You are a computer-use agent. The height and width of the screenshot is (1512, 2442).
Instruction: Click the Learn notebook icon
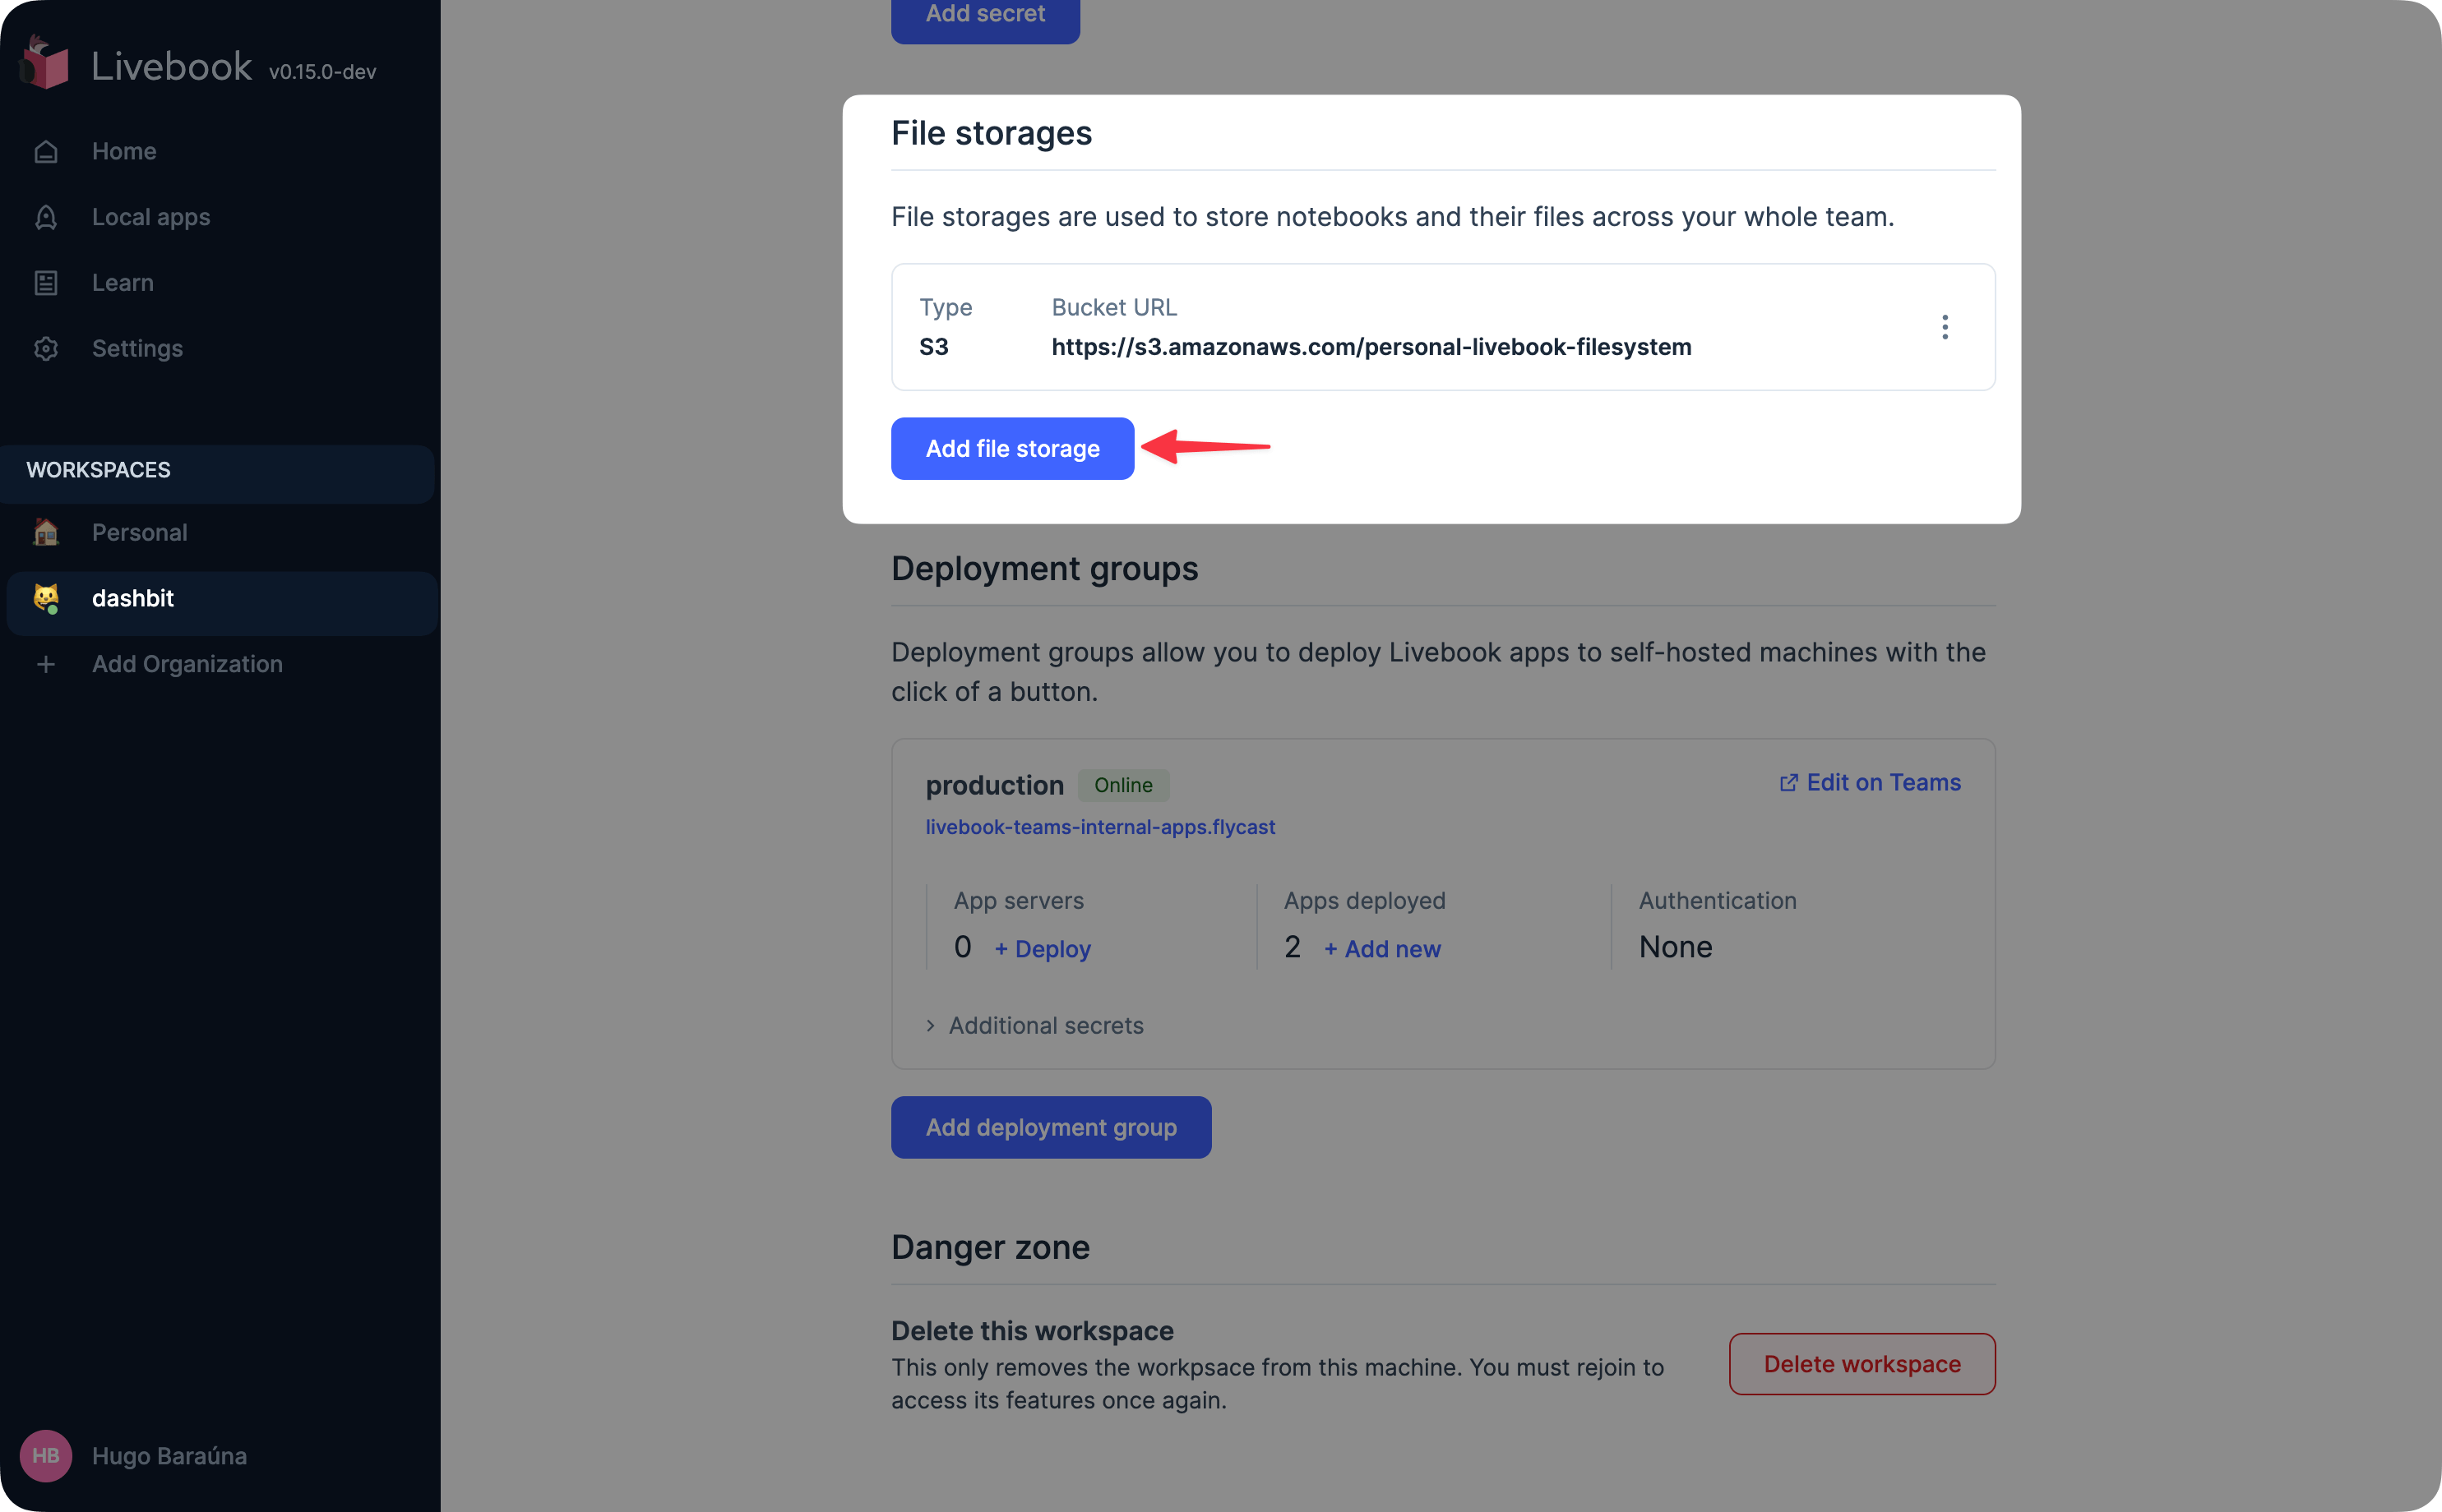point(46,283)
